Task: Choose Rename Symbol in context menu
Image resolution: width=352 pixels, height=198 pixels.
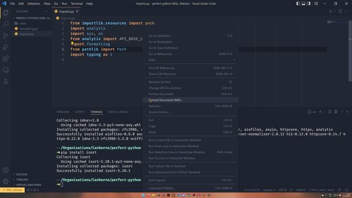Action: pos(190,82)
